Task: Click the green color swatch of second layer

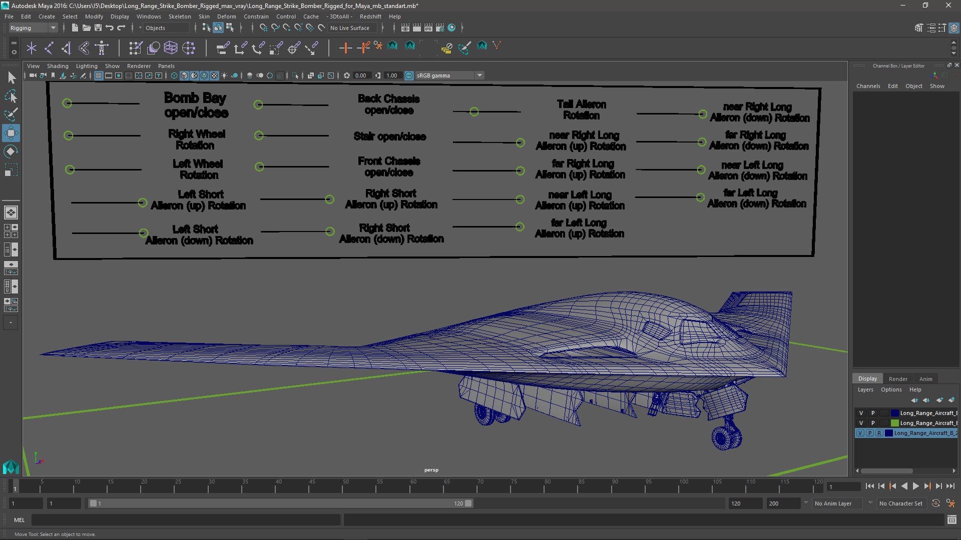Action: pyautogui.click(x=894, y=423)
